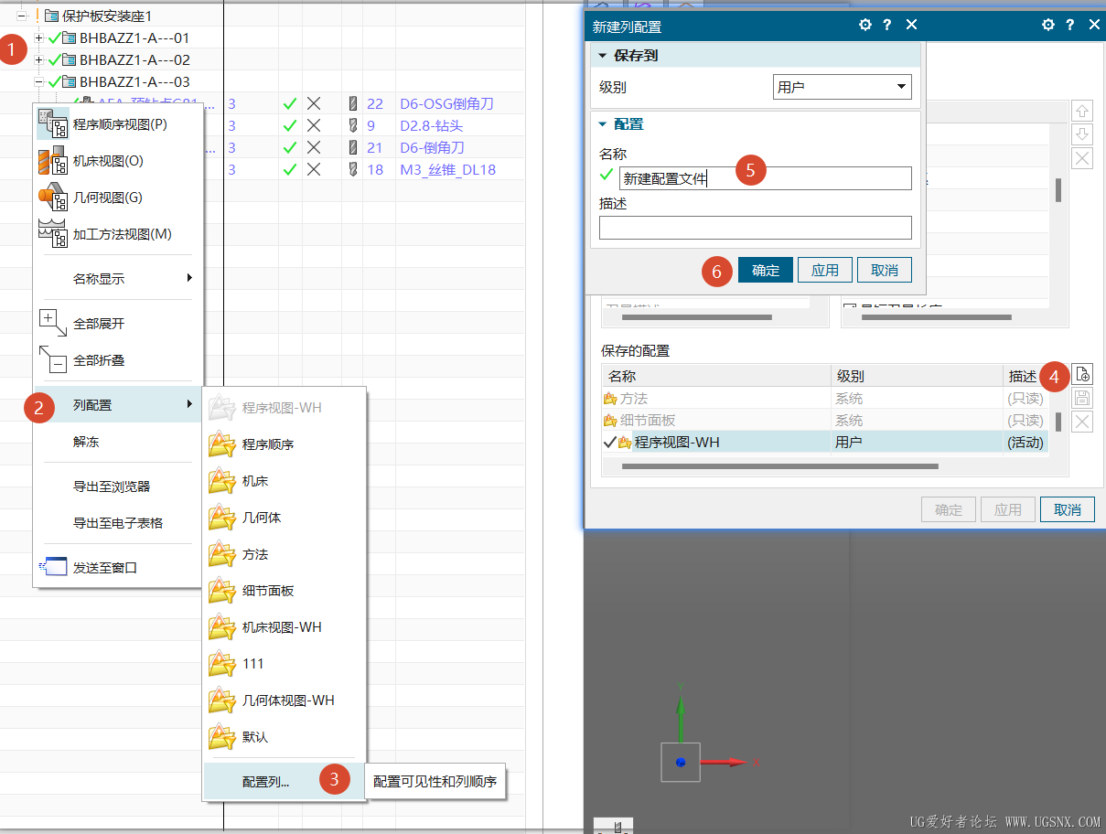
Task: Select 默认 column configuration
Action: click(x=284, y=737)
